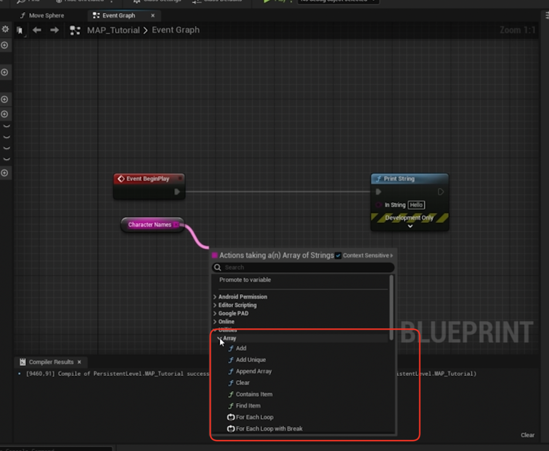Click the Compiler Results log icon
549x451 pixels.
pyautogui.click(x=23, y=362)
